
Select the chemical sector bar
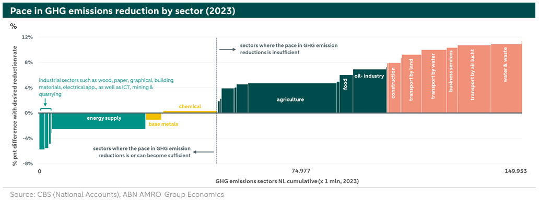190,112
